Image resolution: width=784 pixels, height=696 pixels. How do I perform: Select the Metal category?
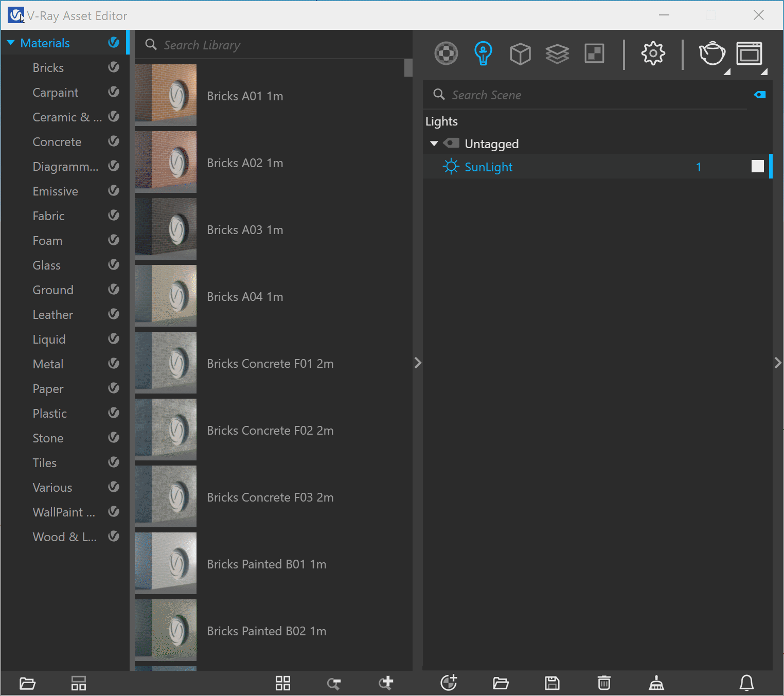click(x=48, y=364)
